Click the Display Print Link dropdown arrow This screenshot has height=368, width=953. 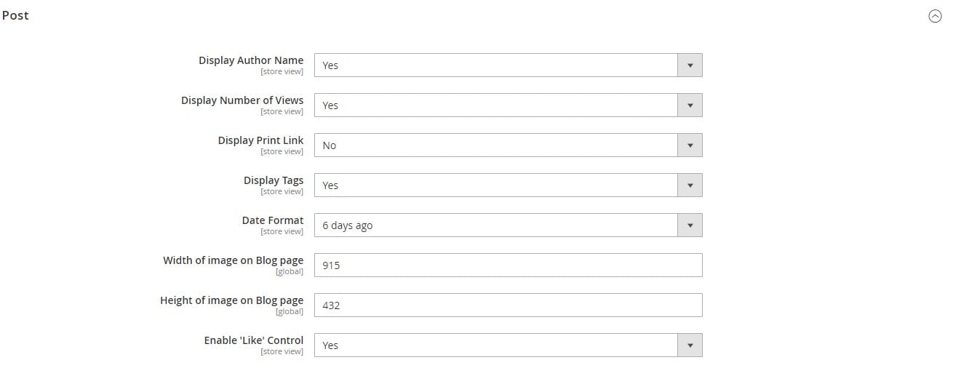click(x=690, y=145)
